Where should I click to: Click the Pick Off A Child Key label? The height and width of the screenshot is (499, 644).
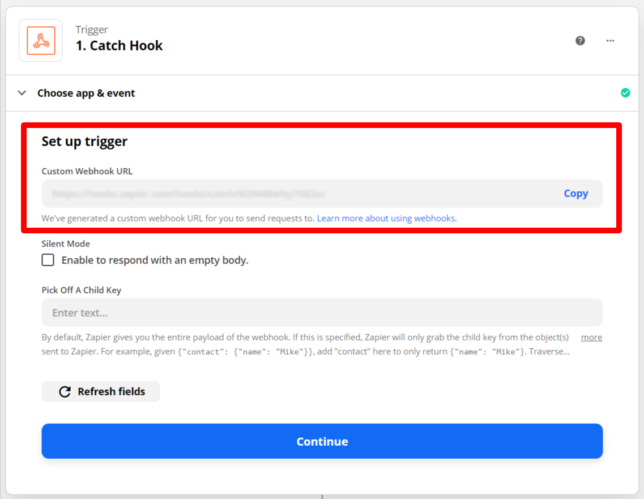82,290
